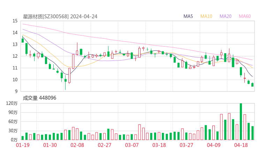Click the 03-07 date axis label
The width and height of the screenshot is (258, 153).
point(132,145)
